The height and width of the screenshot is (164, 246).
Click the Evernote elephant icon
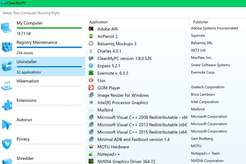91,73
